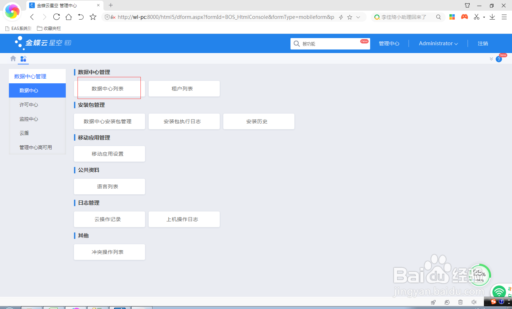The width and height of the screenshot is (512, 309).
Task: Click the rocket accelerator icon in status bar
Action: (x=433, y=302)
